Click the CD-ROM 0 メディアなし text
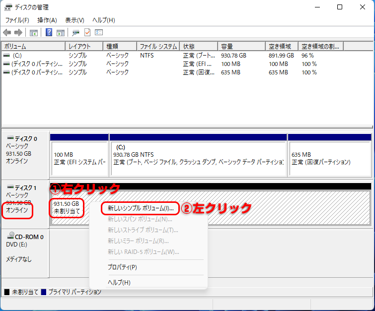This screenshot has width=375, height=311. [x=19, y=259]
